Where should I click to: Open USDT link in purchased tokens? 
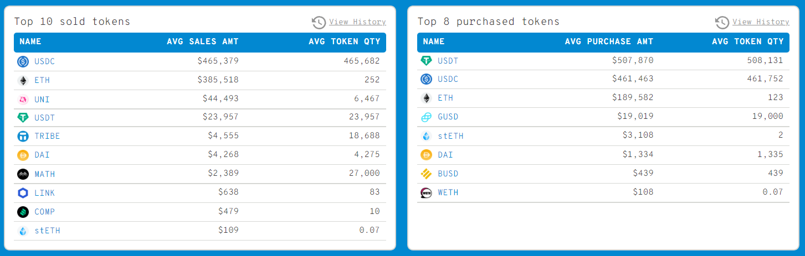[448, 61]
